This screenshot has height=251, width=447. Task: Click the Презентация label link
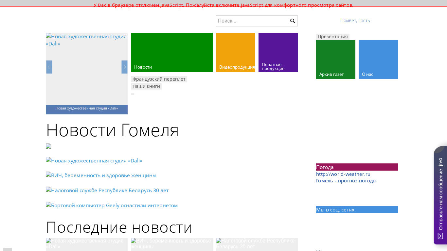(x=332, y=37)
